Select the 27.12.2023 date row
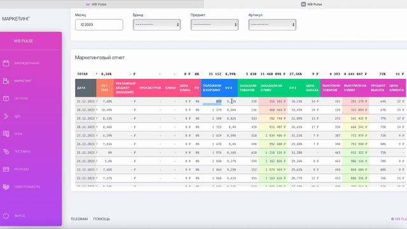 (x=240, y=135)
